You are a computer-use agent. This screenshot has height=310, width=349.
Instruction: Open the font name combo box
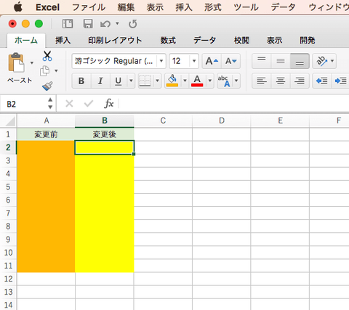click(x=119, y=61)
